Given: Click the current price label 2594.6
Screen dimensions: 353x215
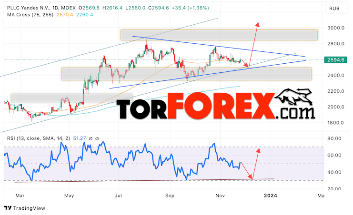Looking at the screenshot, I should pyautogui.click(x=335, y=60).
